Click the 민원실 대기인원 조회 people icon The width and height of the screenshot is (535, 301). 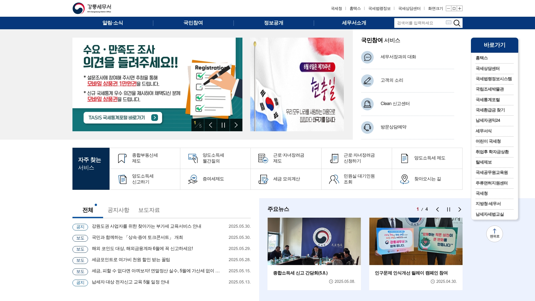(x=334, y=179)
